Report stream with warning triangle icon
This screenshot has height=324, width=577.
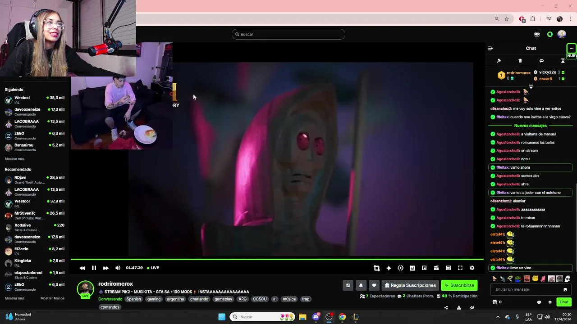[x=459, y=308]
